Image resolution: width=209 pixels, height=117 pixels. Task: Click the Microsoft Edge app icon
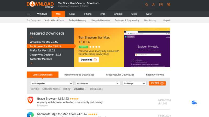30,115
